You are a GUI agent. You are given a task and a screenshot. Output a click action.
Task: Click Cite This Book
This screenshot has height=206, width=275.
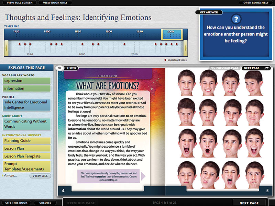[x=16, y=203]
